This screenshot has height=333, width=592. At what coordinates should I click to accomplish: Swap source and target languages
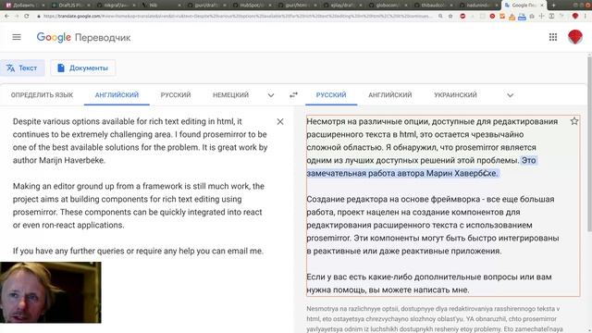click(x=293, y=94)
